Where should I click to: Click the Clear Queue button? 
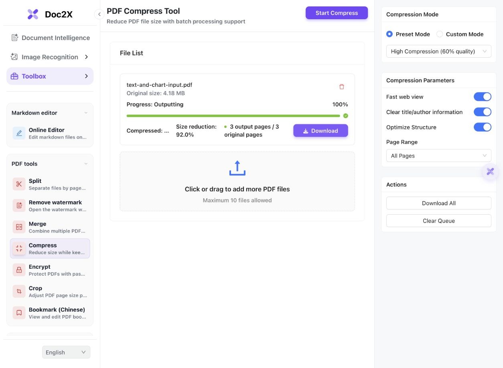pos(439,221)
